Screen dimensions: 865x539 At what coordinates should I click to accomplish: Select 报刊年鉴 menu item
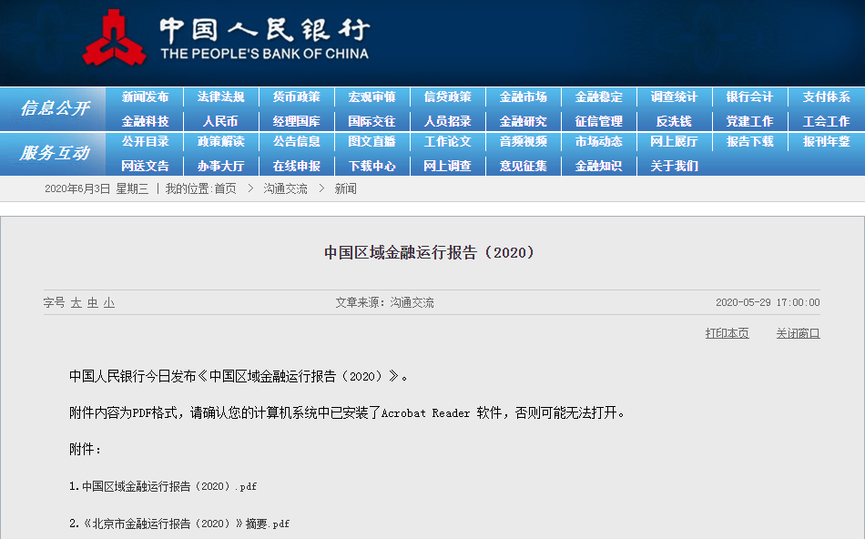[827, 142]
